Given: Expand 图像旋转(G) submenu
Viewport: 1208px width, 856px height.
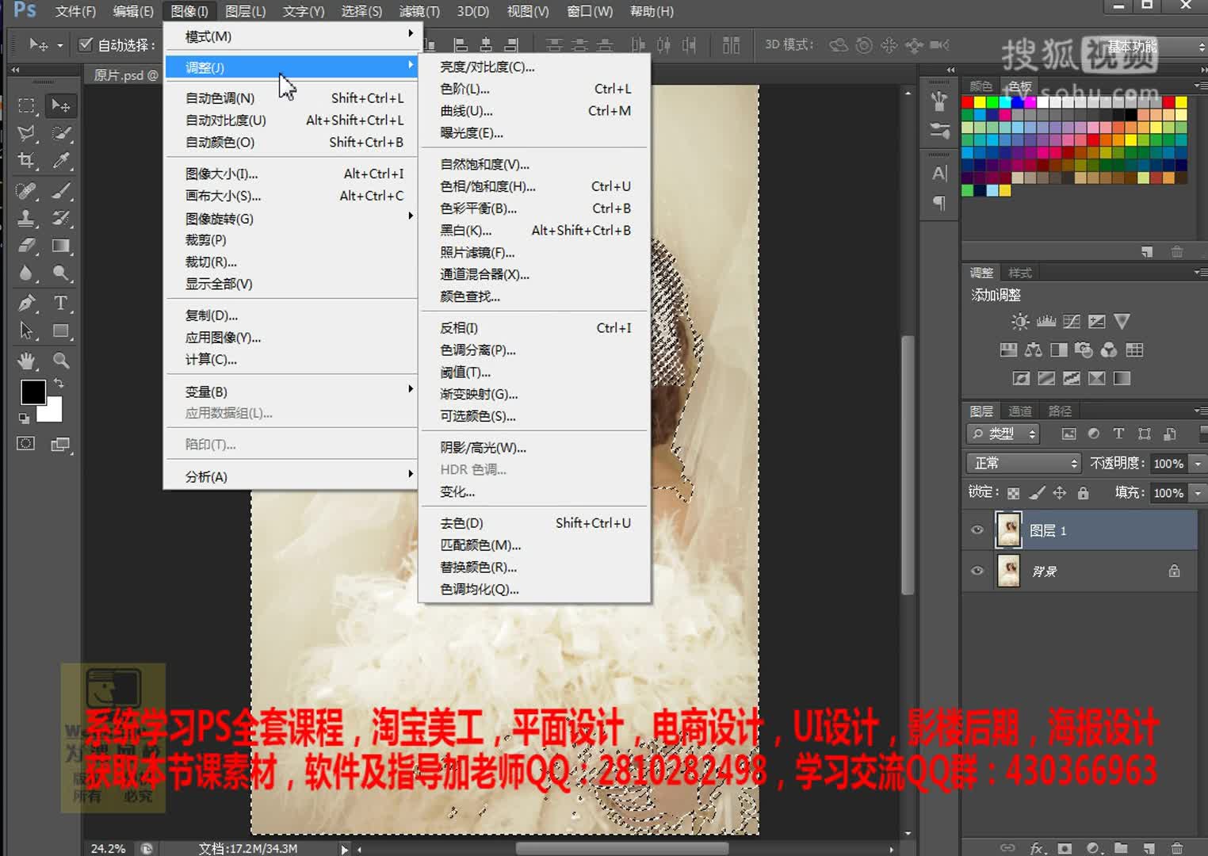Looking at the screenshot, I should click(291, 218).
